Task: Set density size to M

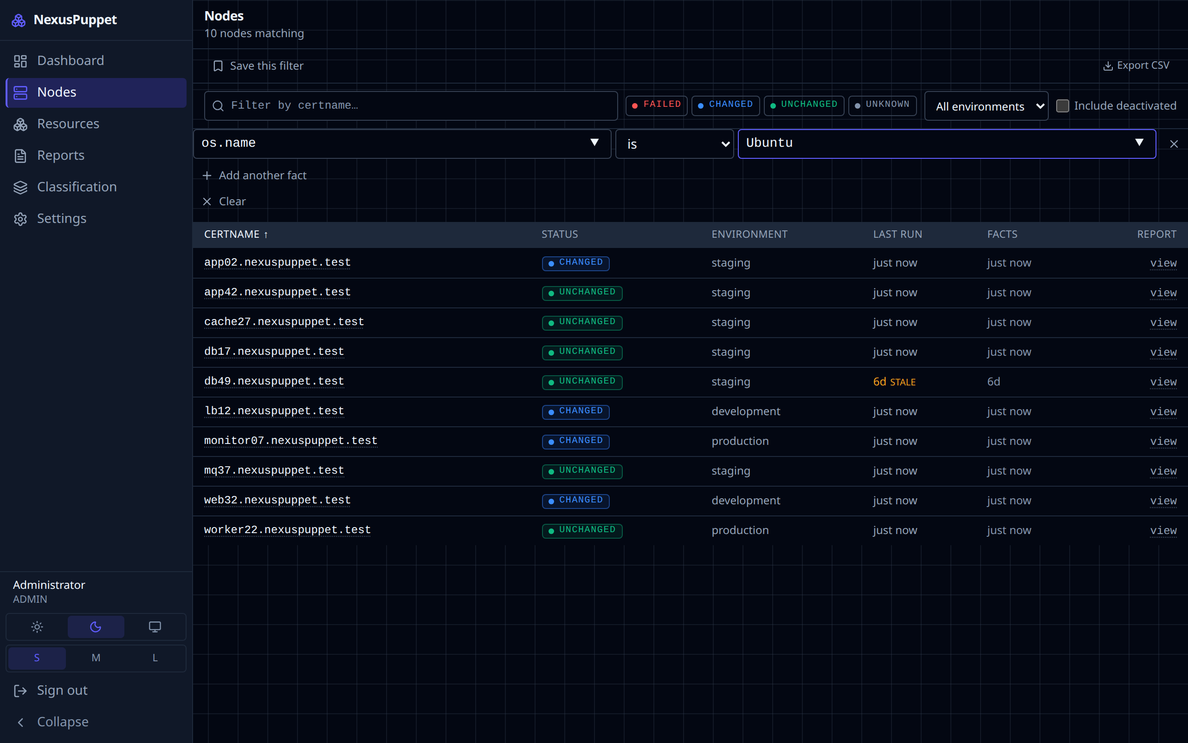Action: (96, 658)
